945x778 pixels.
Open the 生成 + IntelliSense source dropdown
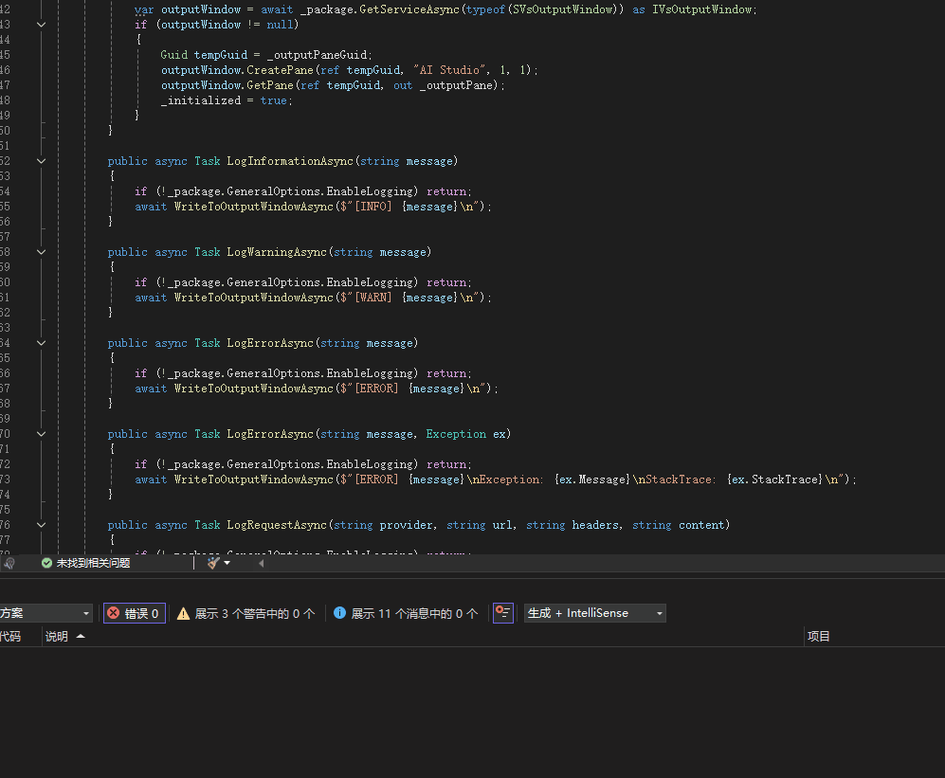pyautogui.click(x=594, y=612)
